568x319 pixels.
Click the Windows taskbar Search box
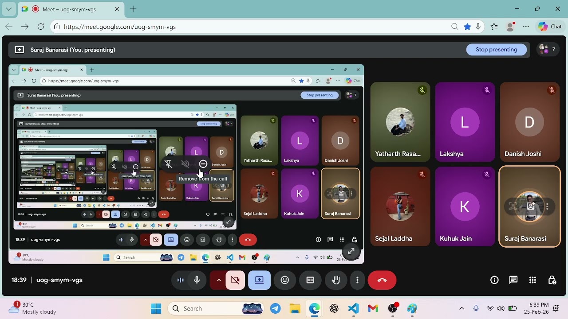click(x=217, y=308)
